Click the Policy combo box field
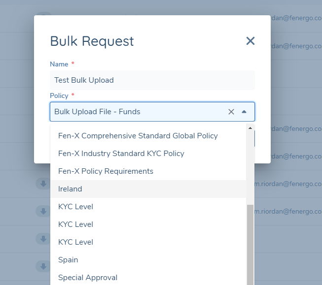Screen dimensions: 322x285 coord(152,112)
